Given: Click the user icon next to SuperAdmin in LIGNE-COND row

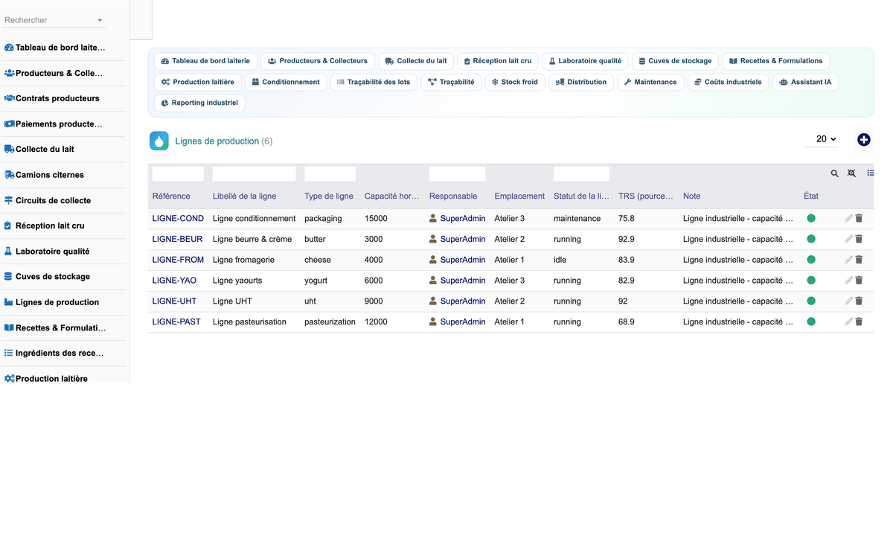Looking at the screenshot, I should click(x=433, y=218).
